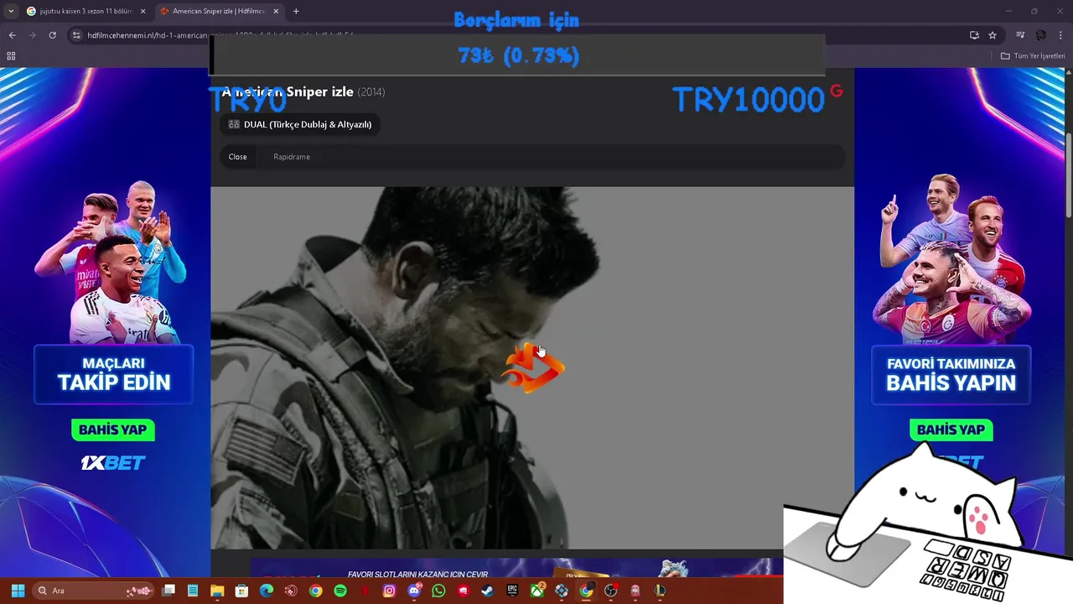Select DUAL (Türkçe Dublaj & Altyazılı) option

[300, 124]
